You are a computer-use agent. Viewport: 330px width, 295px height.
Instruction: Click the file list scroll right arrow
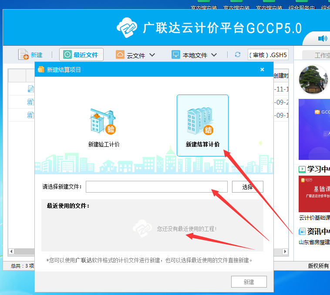(x=285, y=251)
